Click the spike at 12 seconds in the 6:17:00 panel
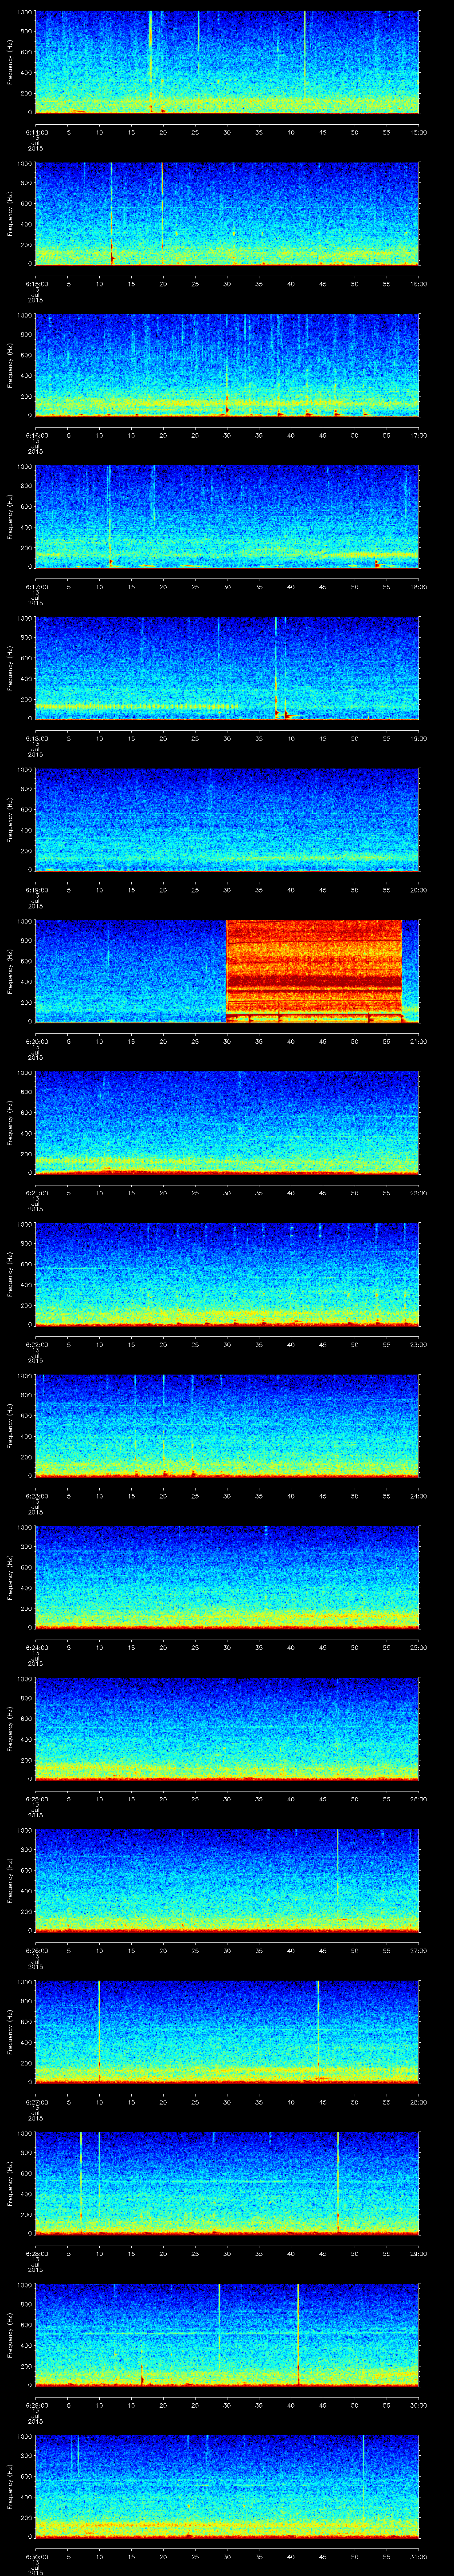This screenshot has width=454, height=2576. point(110,516)
